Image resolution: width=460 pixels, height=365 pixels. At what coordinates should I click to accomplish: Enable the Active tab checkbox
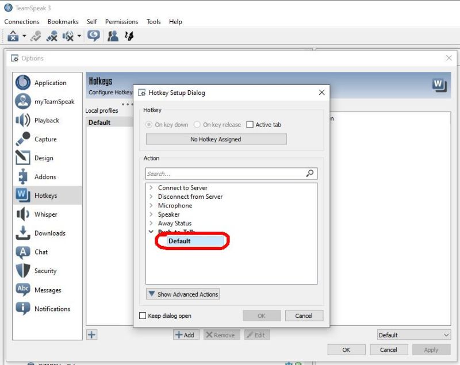[x=250, y=125]
